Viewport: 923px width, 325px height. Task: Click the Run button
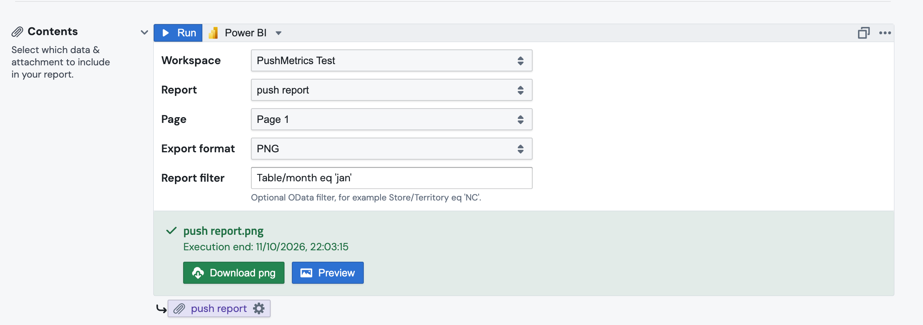(178, 33)
